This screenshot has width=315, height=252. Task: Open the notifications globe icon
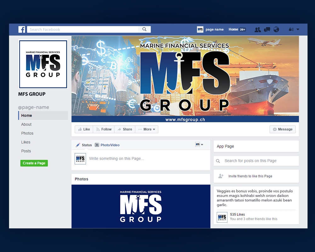click(276, 29)
